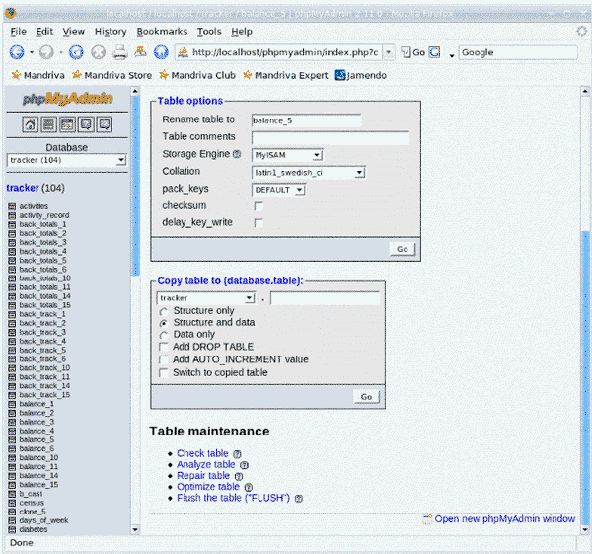Open the copy target database tracker dropdown
Viewport: 592px width, 554px height.
pos(206,298)
